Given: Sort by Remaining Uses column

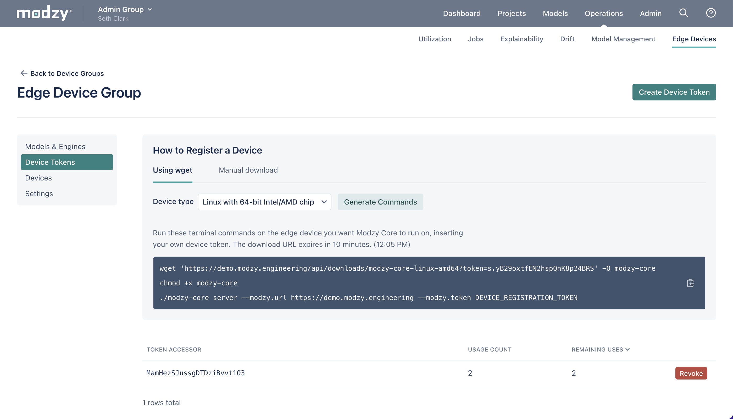Looking at the screenshot, I should click(601, 349).
